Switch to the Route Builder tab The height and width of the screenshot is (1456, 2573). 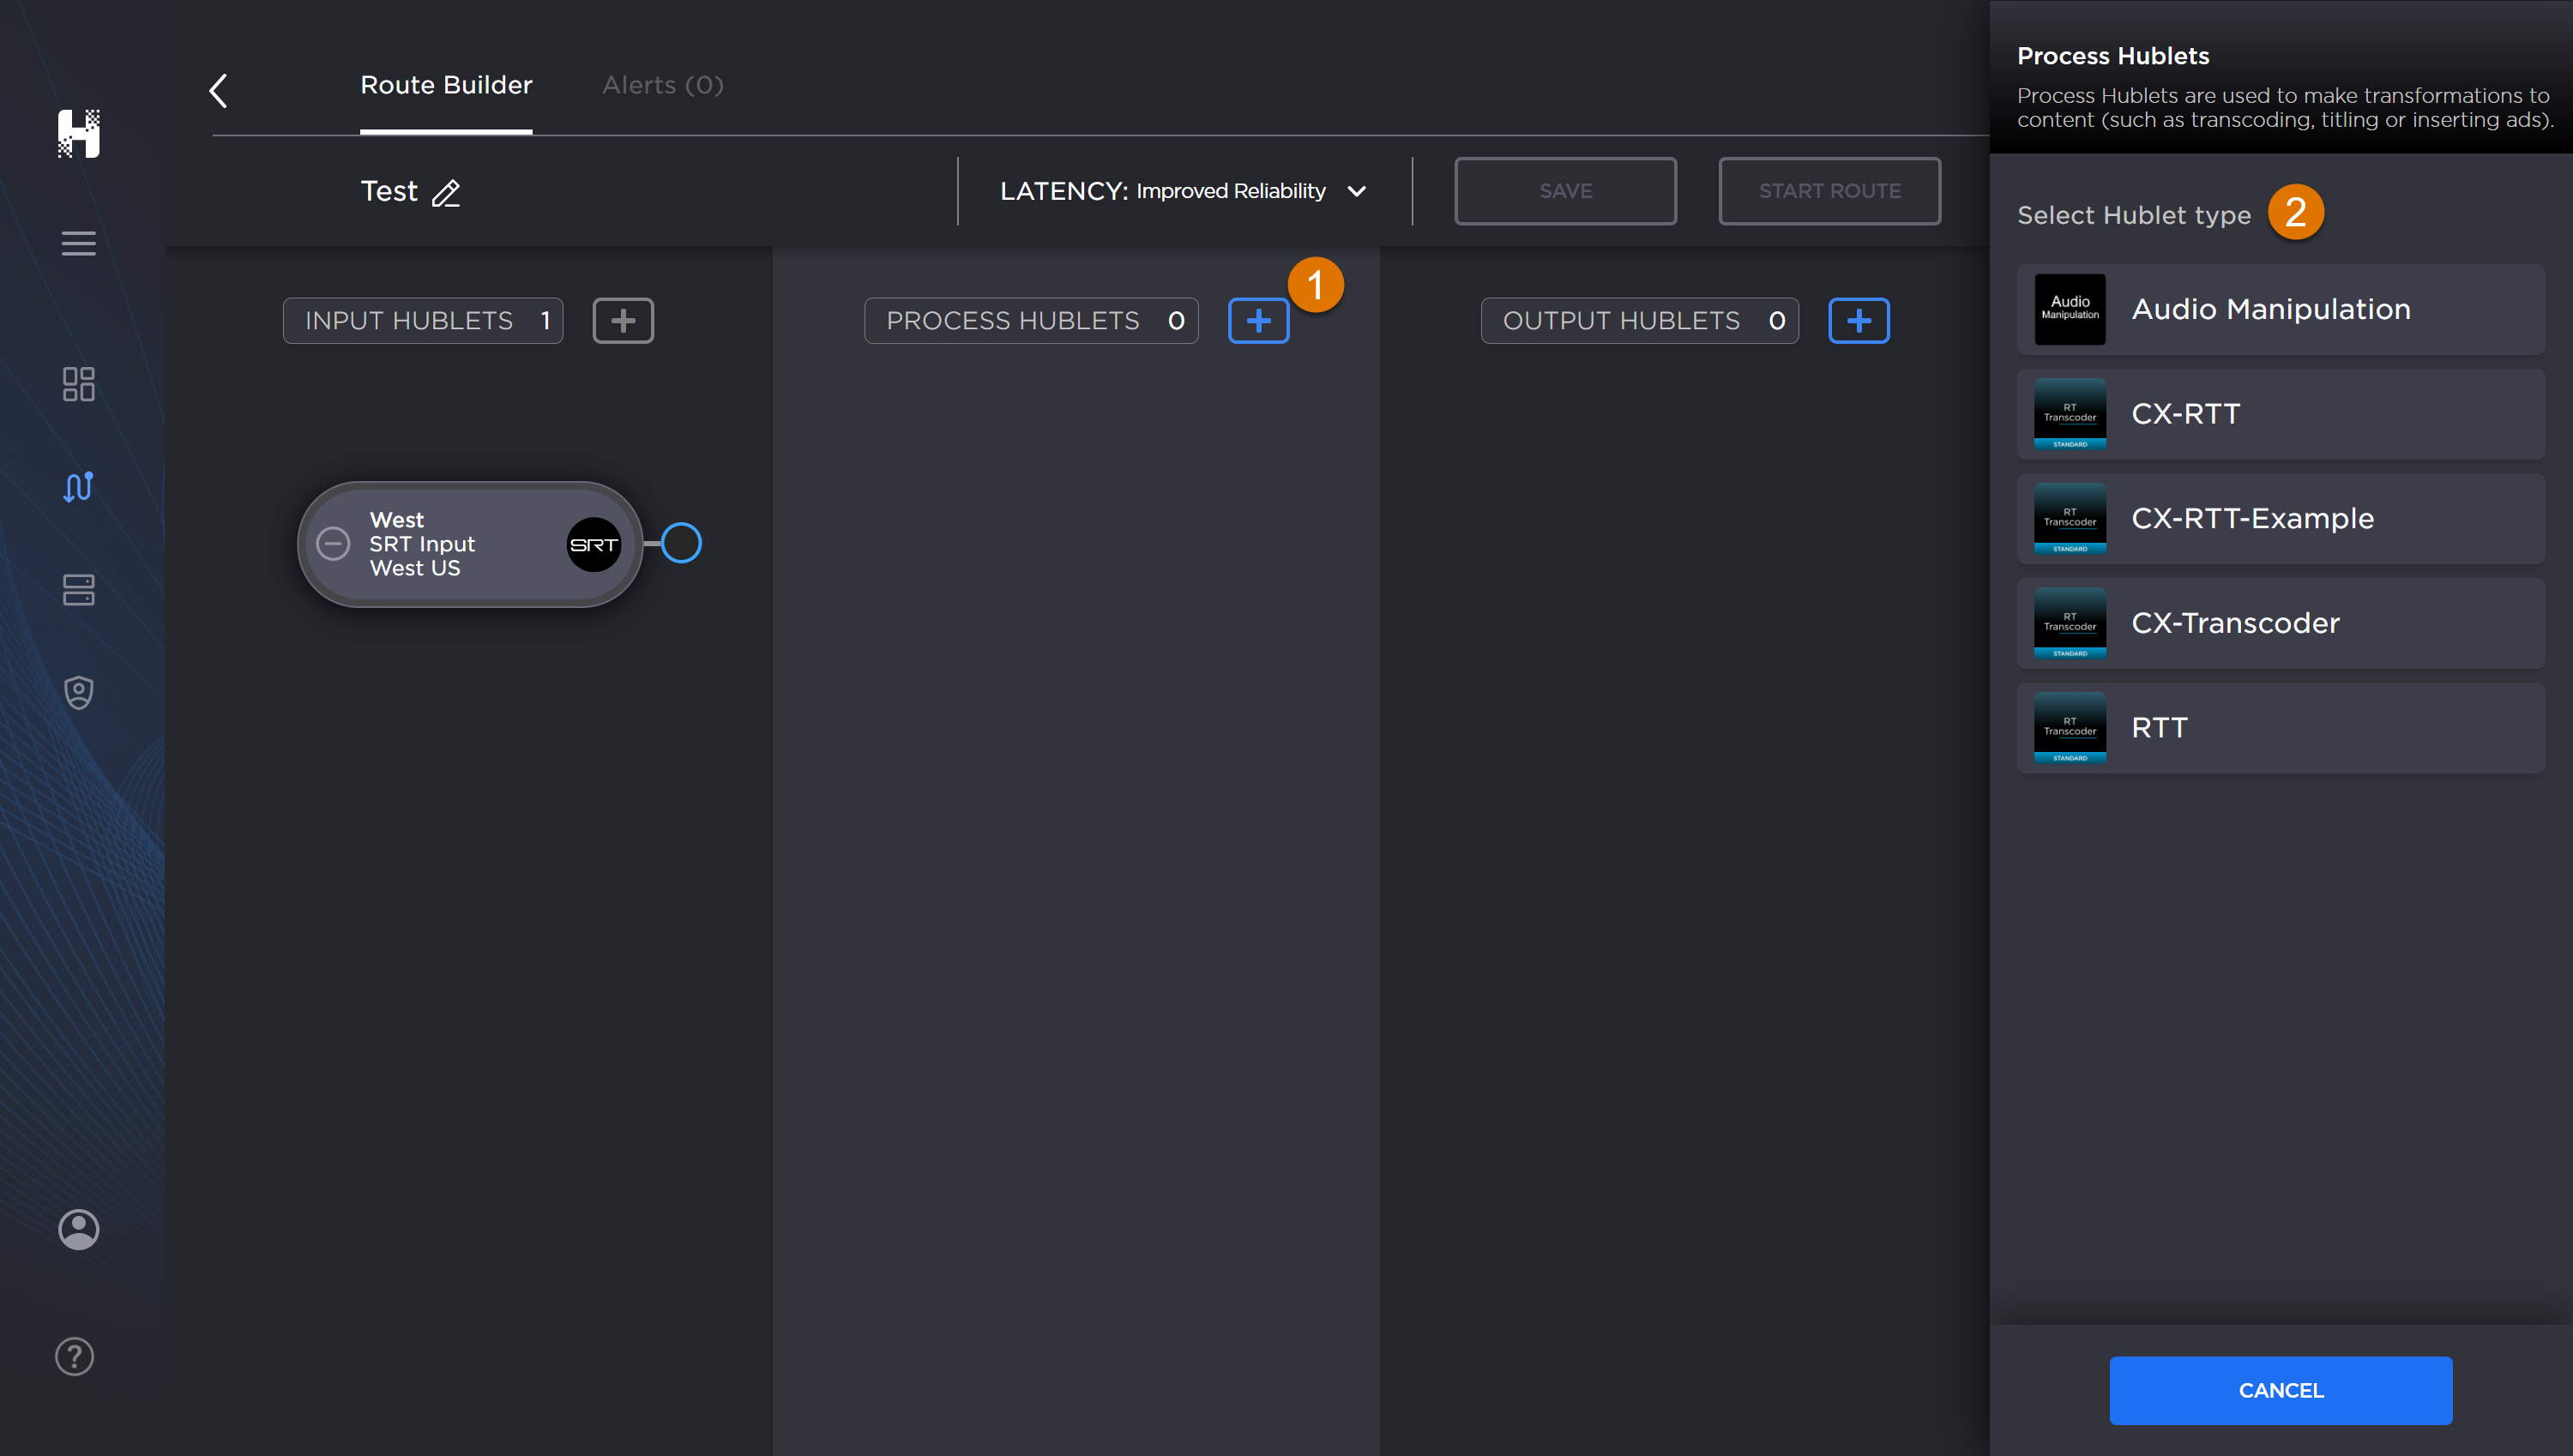click(446, 85)
